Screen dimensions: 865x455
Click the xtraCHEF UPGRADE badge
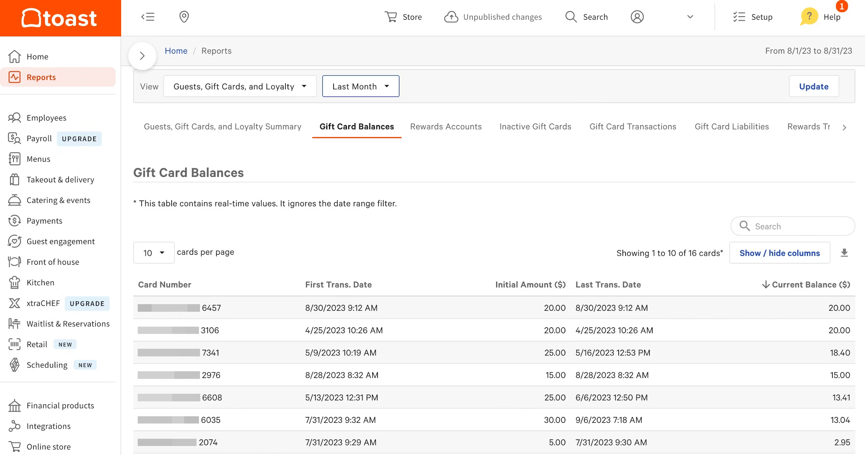[x=87, y=303]
